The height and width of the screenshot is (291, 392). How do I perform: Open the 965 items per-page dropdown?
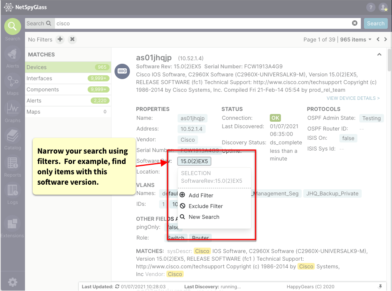[x=356, y=40]
